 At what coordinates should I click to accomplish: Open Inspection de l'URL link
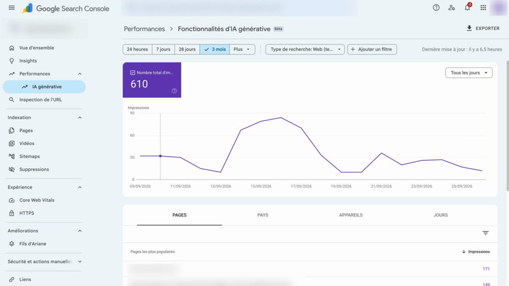[44, 99]
